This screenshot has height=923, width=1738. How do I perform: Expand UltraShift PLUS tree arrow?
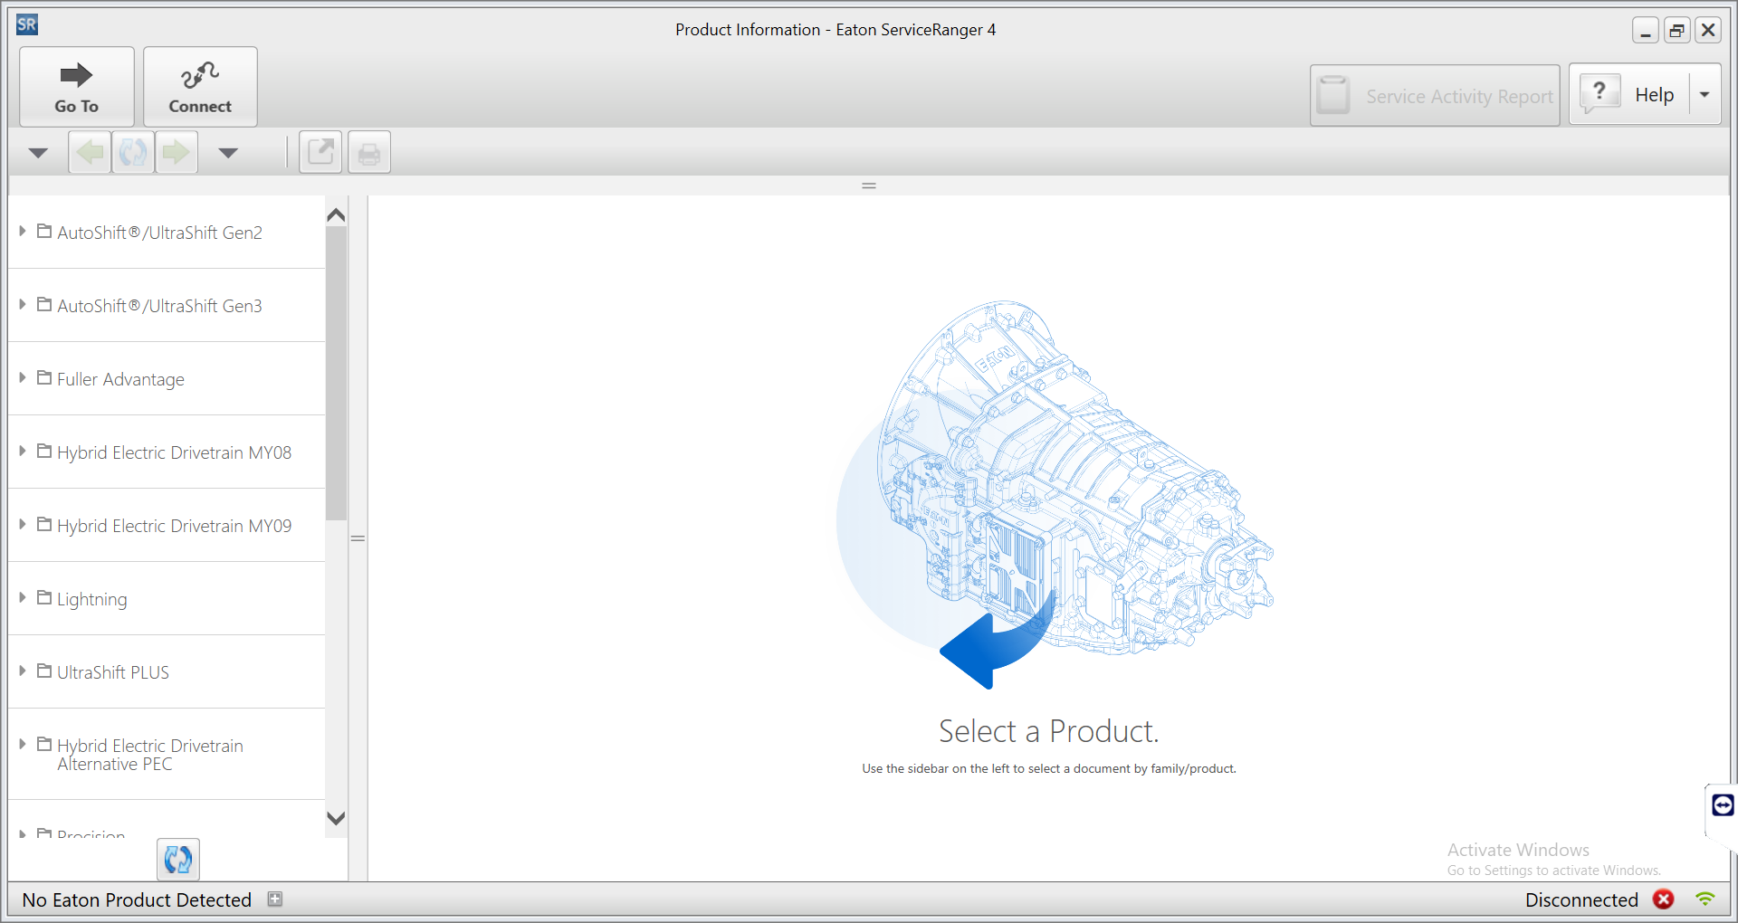23,671
